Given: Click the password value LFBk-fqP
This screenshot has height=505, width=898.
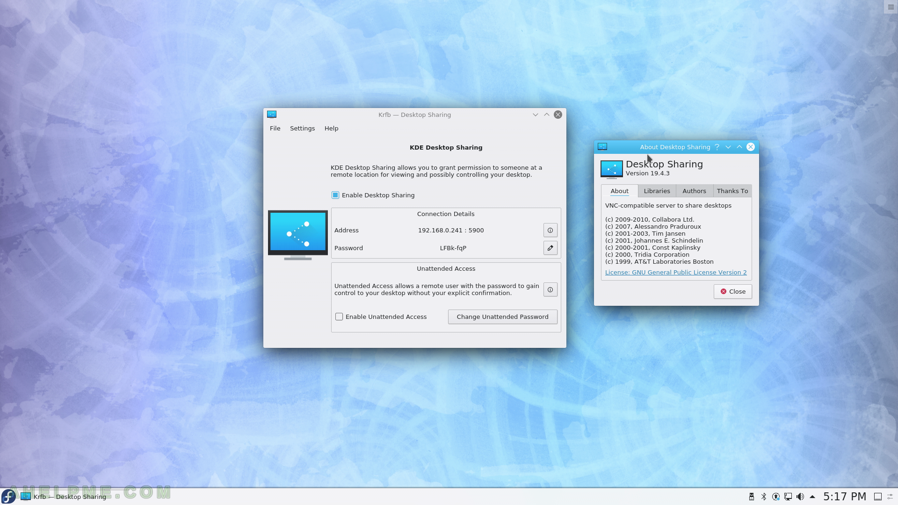Looking at the screenshot, I should (x=453, y=248).
